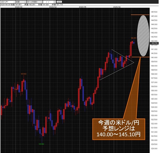The image size is (159, 153).
Task: Click the 2023/03 label on the time axis
Action: (19, 7)
